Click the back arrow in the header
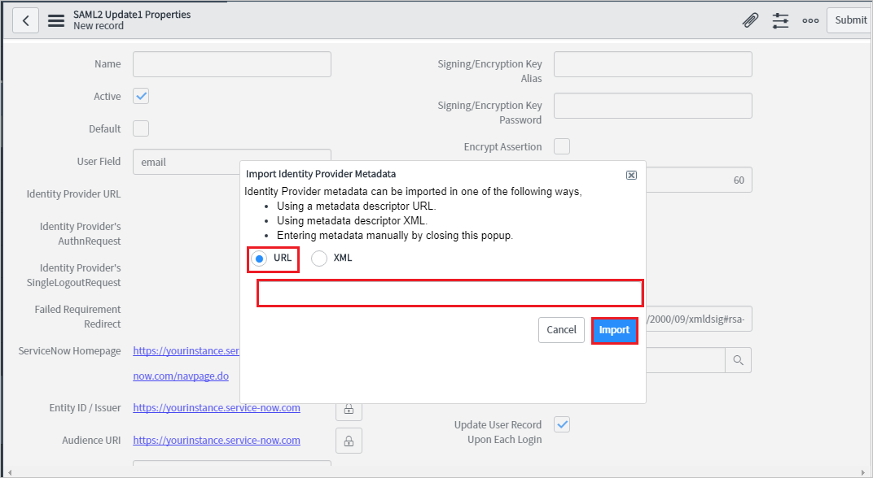The height and width of the screenshot is (478, 873). point(24,20)
